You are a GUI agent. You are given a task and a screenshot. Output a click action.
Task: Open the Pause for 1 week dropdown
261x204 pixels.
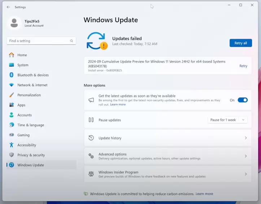pyautogui.click(x=227, y=120)
